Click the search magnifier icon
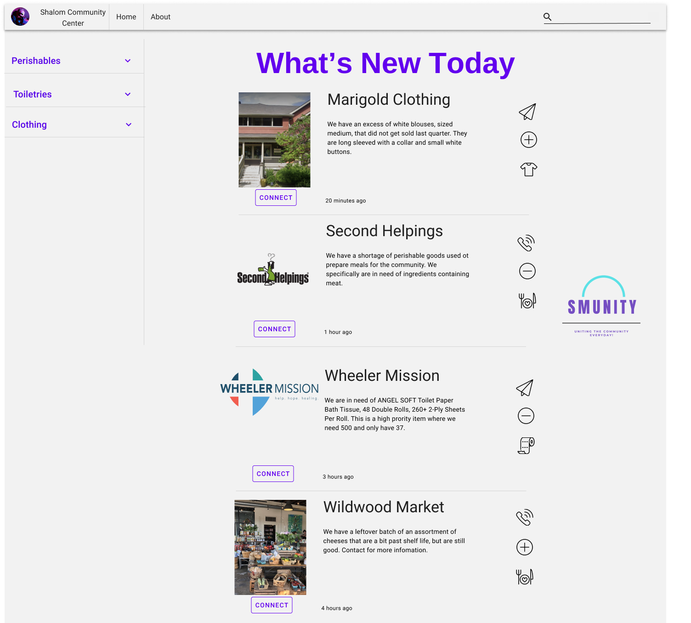This screenshot has width=691, height=623. (547, 17)
